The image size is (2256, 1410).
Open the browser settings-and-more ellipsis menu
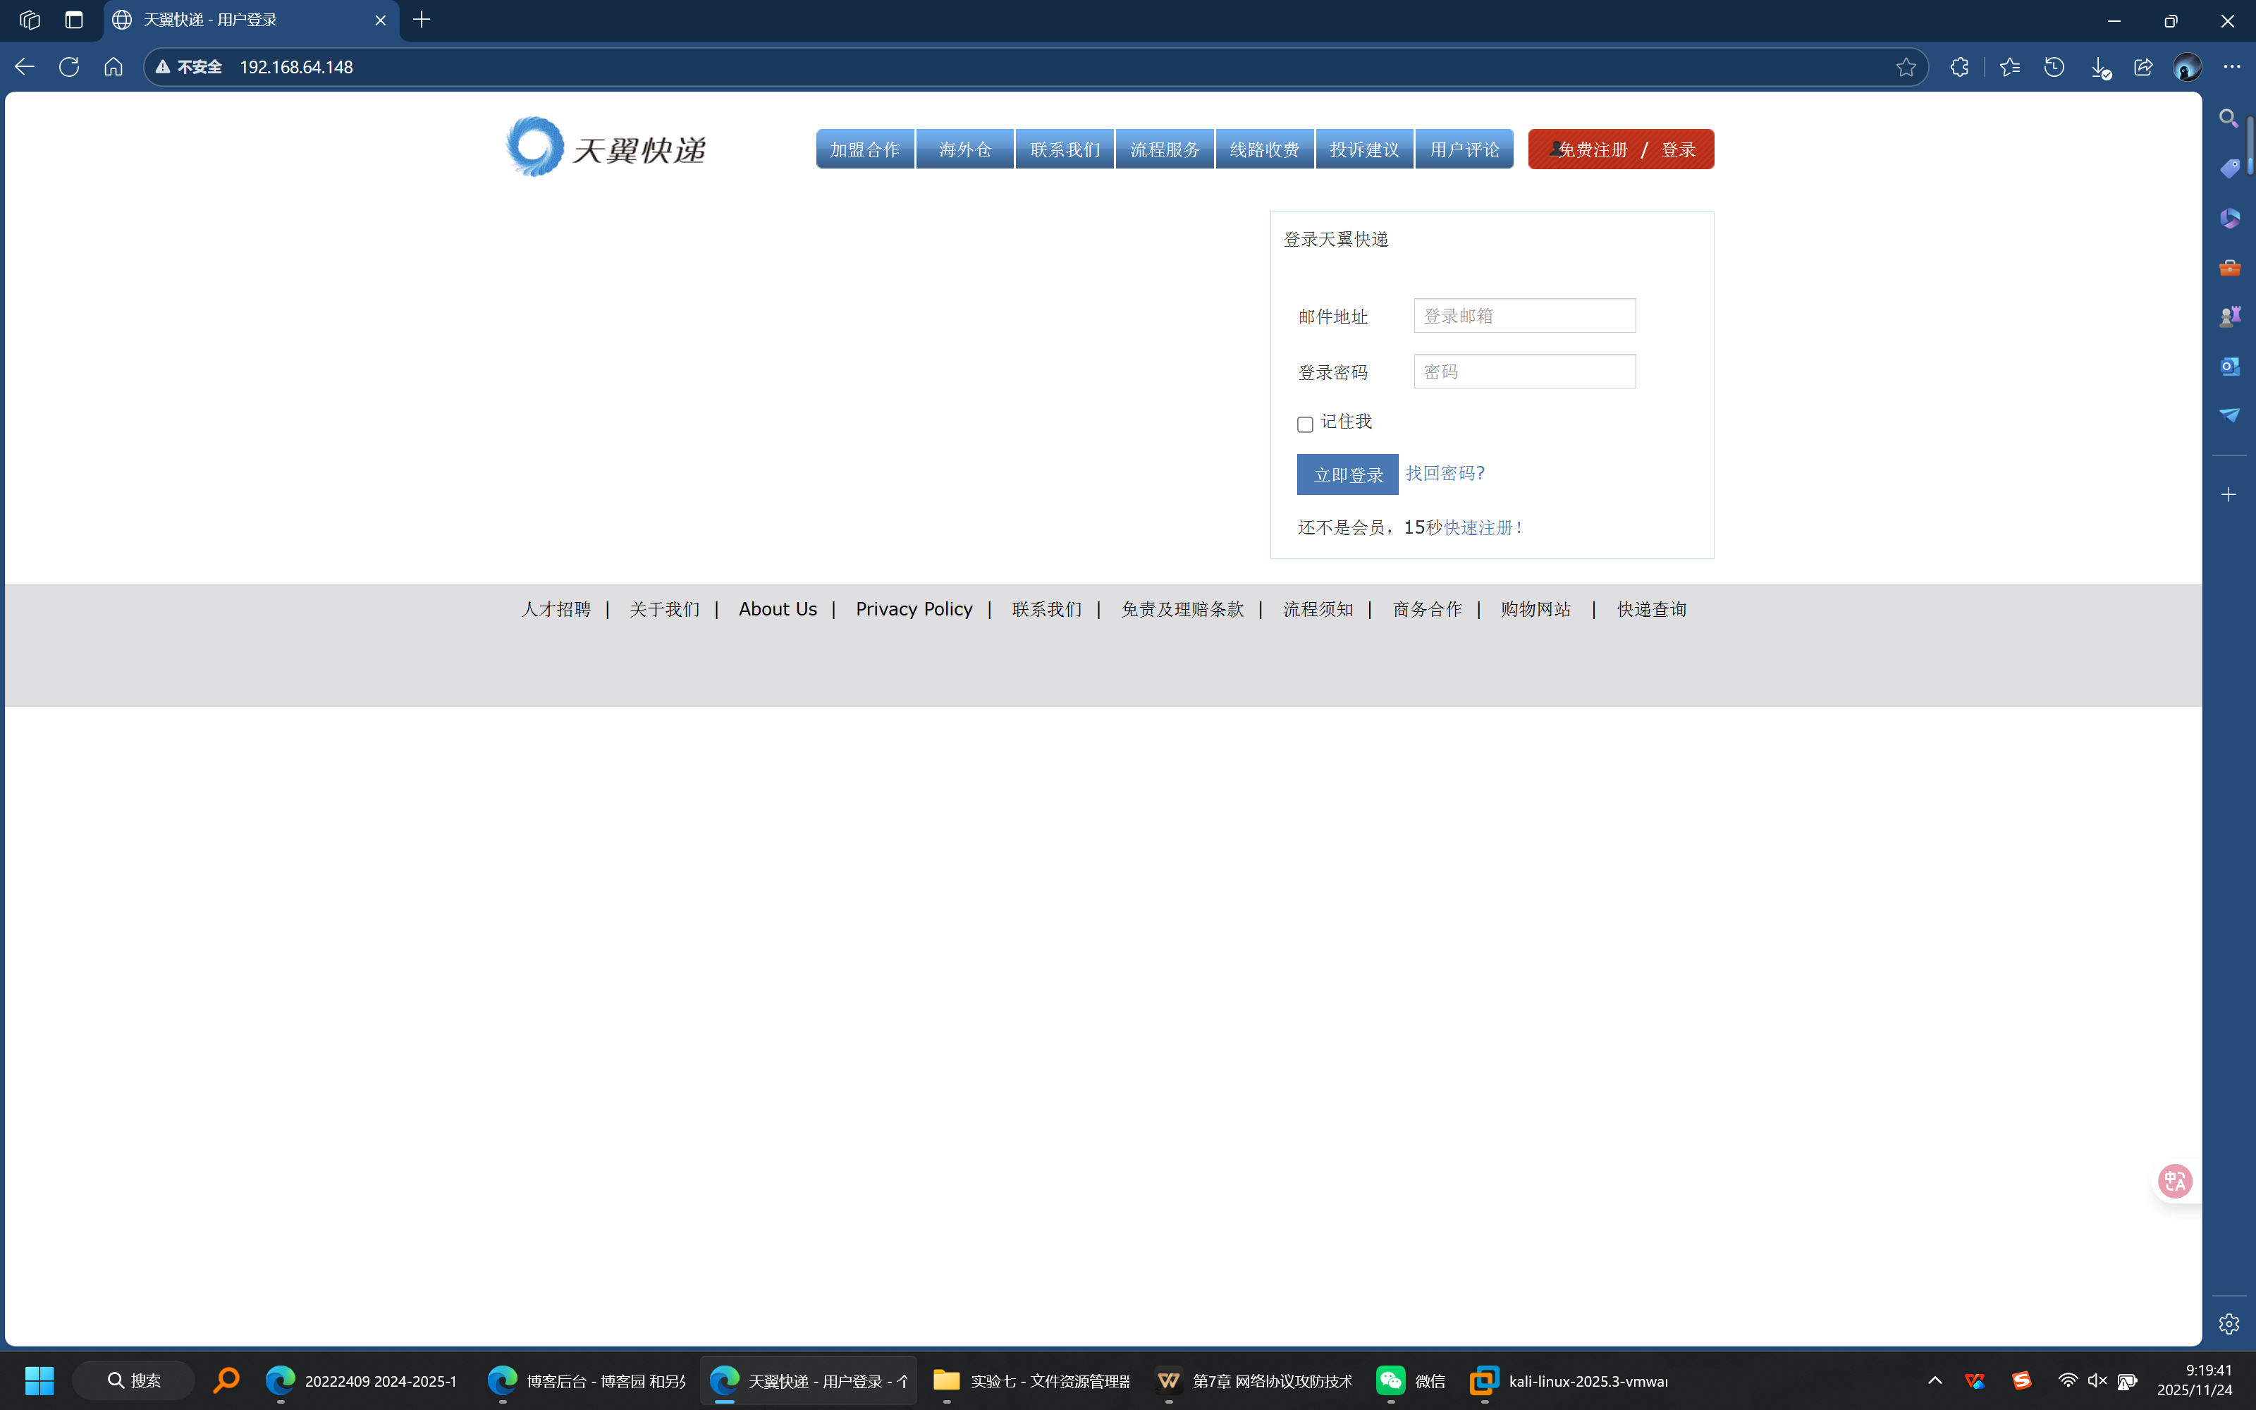tap(2232, 67)
